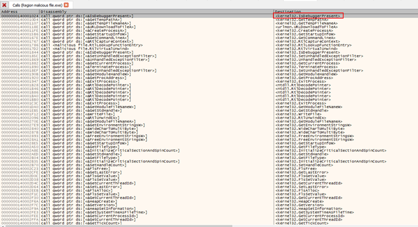Select the &GetProcAddress call disassembly
This screenshot has height=227, width=418.
coord(83,78)
